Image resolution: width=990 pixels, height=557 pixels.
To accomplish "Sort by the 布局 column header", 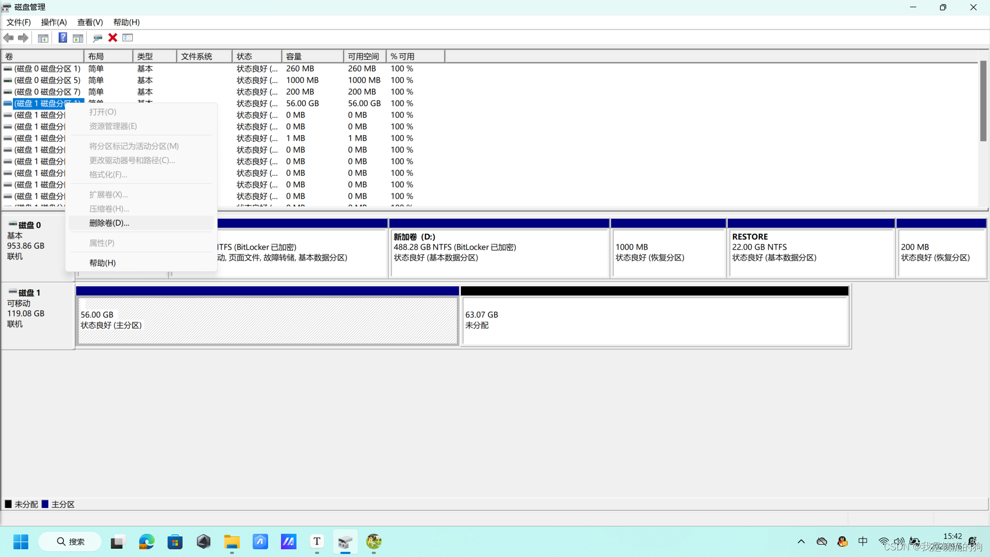I will (108, 56).
